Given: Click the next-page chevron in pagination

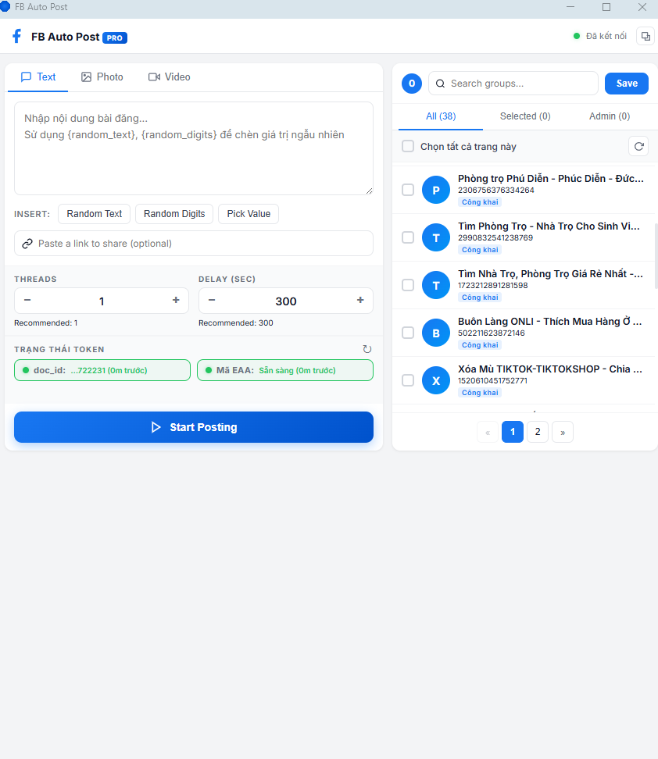Looking at the screenshot, I should [x=562, y=432].
